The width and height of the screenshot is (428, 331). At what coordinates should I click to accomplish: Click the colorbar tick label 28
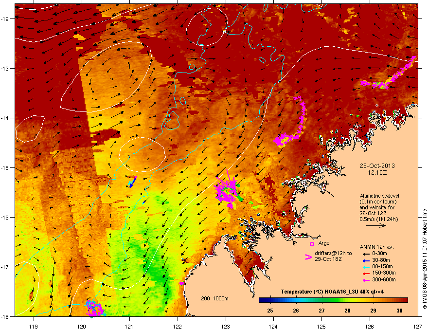coord(347,311)
